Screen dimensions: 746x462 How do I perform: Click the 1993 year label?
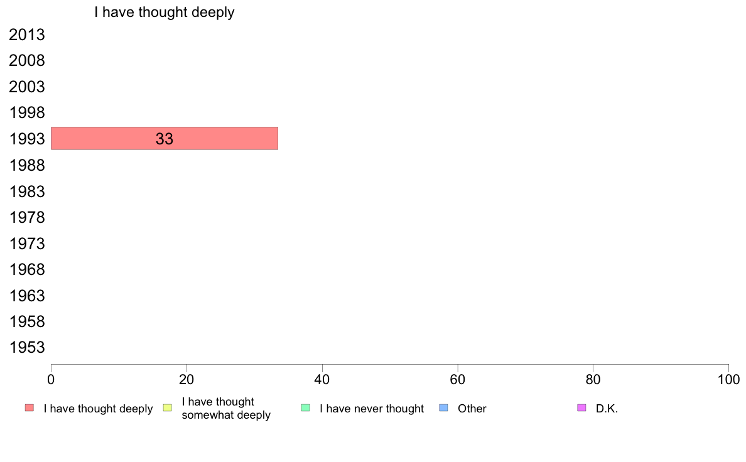pos(26,139)
